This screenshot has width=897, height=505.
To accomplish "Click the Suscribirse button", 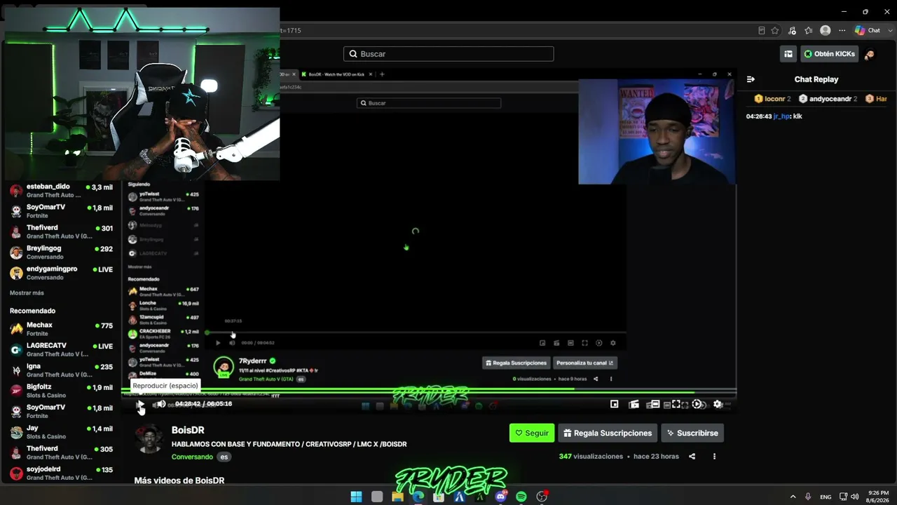I will click(692, 433).
